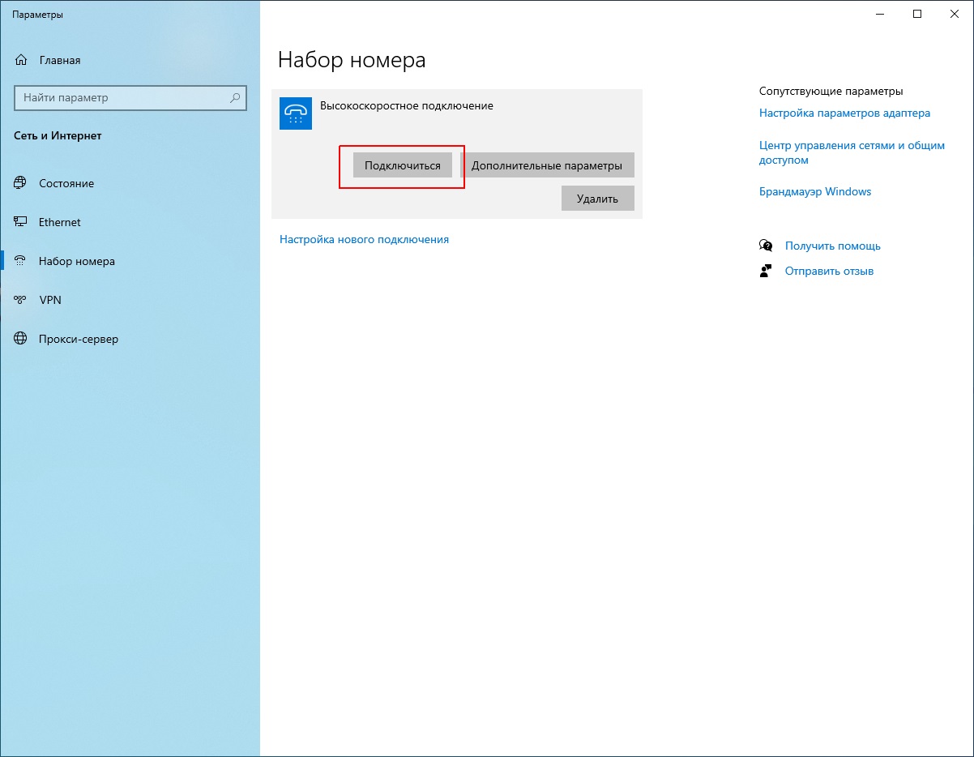This screenshot has width=974, height=757.
Task: Open the Ethernet settings page
Action: tap(60, 222)
